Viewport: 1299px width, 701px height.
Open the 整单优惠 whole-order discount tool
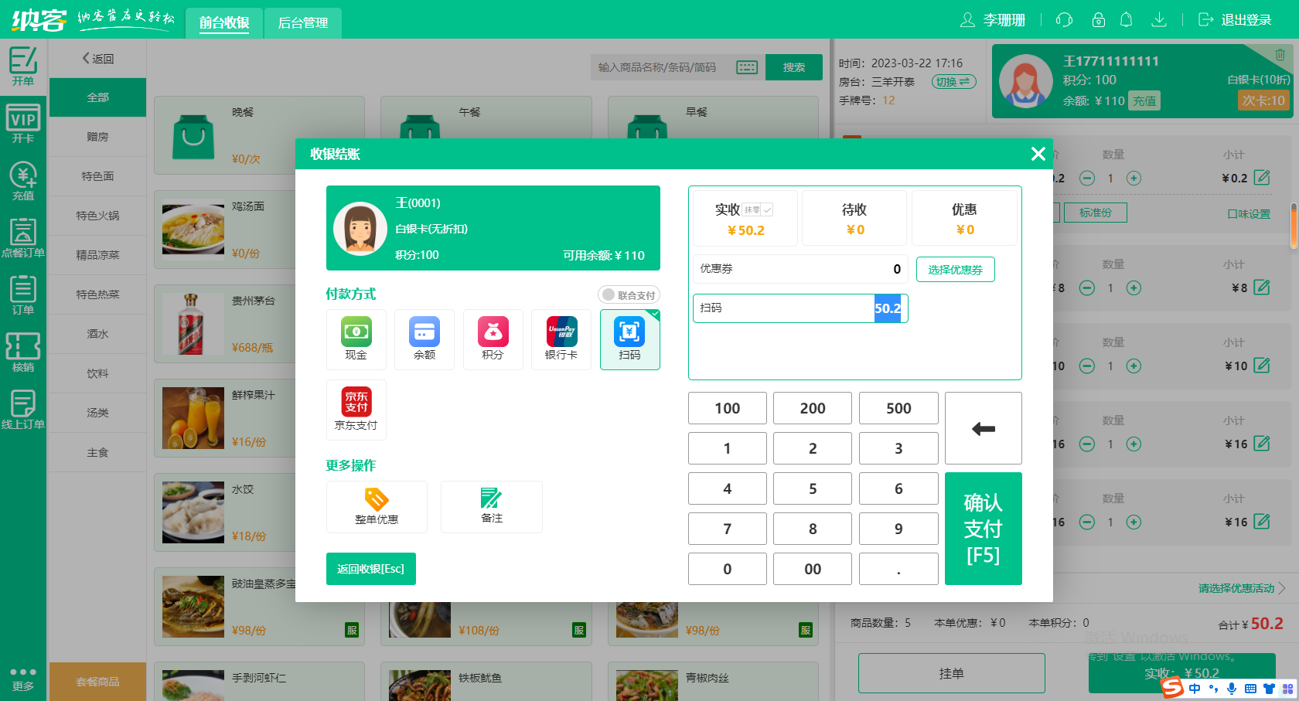[377, 506]
